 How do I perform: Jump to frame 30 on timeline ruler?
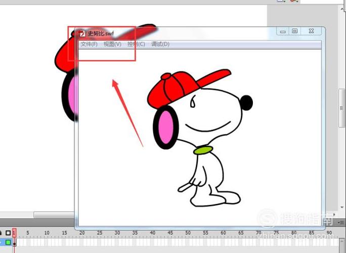coord(117,233)
